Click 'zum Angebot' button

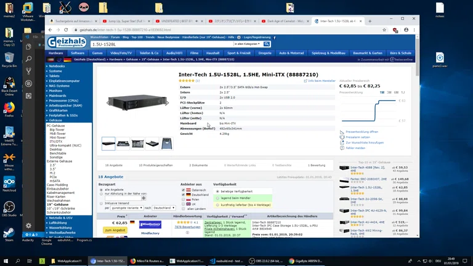pos(115,230)
